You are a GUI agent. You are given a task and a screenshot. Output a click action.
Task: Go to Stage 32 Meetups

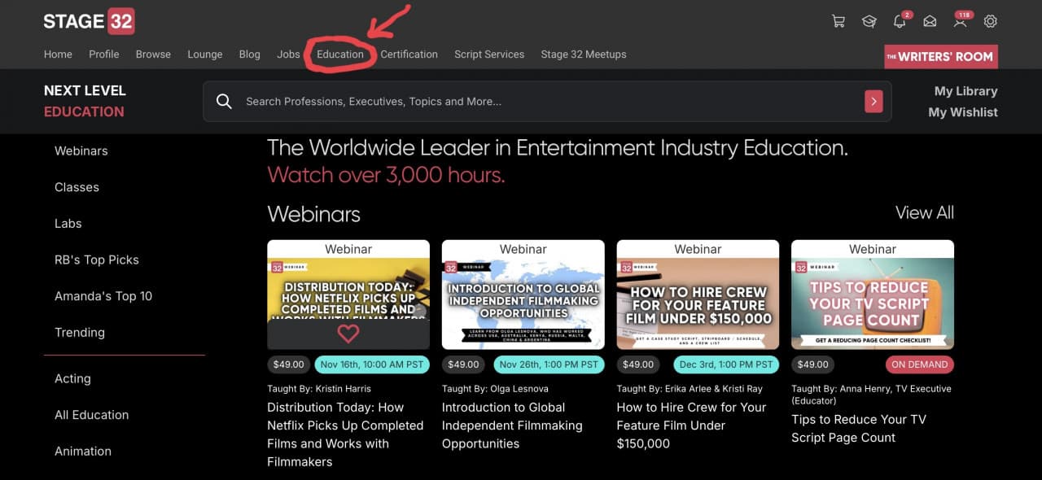click(x=584, y=55)
